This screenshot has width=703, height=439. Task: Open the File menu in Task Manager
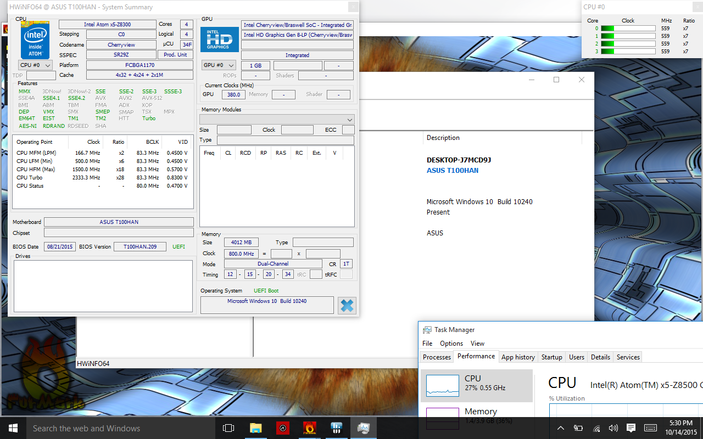(427, 344)
